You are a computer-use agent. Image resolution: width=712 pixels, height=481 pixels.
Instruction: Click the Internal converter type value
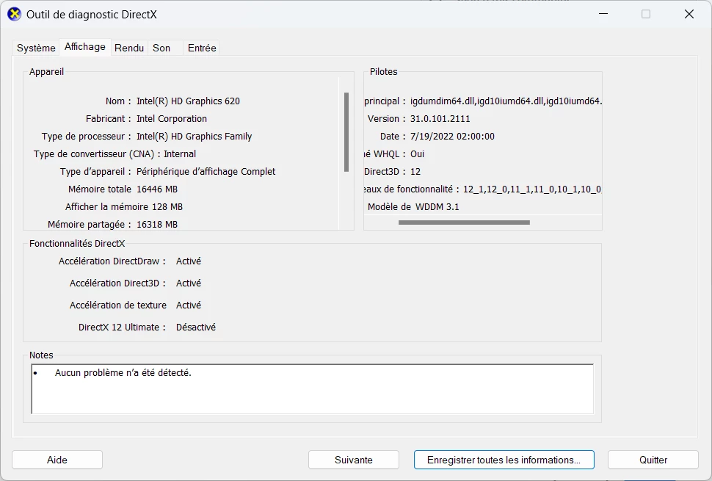pyautogui.click(x=180, y=154)
